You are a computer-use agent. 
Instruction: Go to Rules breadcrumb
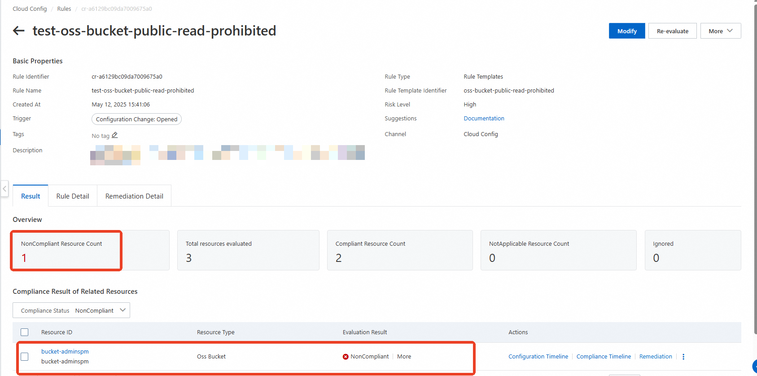[x=64, y=9]
